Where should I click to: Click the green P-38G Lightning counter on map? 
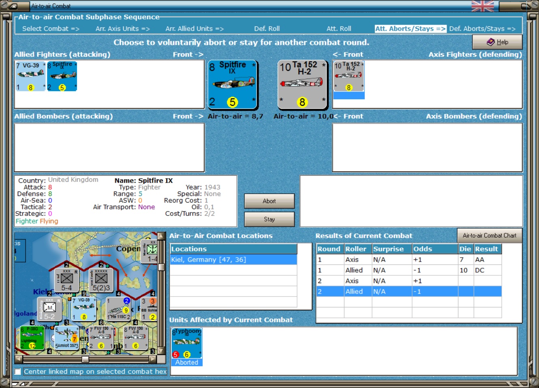tap(32, 337)
